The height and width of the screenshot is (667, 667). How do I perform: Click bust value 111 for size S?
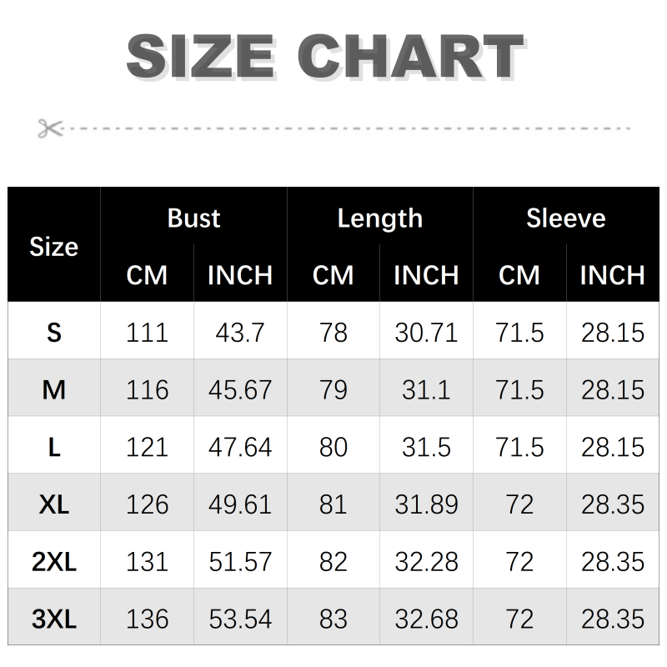coord(147,333)
